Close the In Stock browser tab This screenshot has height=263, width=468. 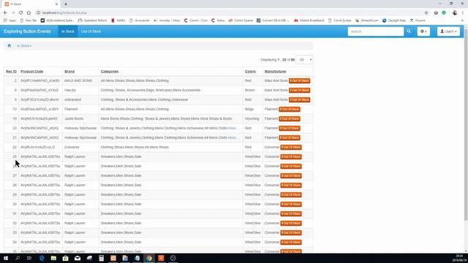click(57, 4)
